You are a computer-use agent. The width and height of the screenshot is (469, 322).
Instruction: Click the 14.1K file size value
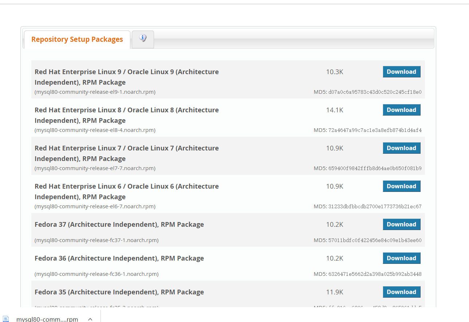(x=335, y=110)
